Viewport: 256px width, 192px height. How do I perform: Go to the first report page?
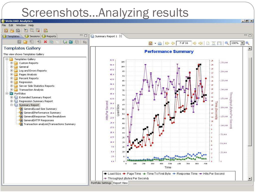[167, 43]
